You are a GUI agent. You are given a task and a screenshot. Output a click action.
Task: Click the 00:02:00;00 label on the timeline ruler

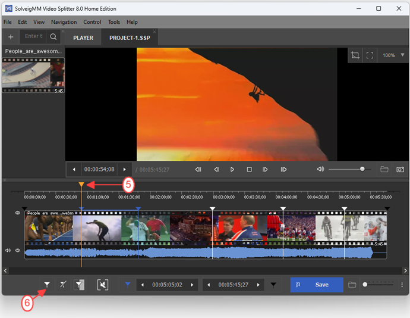(x=160, y=197)
